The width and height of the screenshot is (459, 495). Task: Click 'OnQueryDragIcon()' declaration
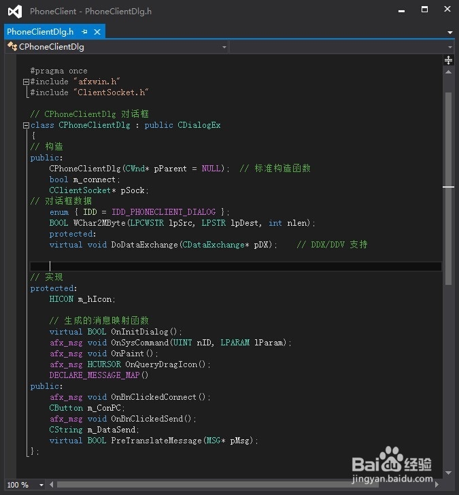coord(168,364)
